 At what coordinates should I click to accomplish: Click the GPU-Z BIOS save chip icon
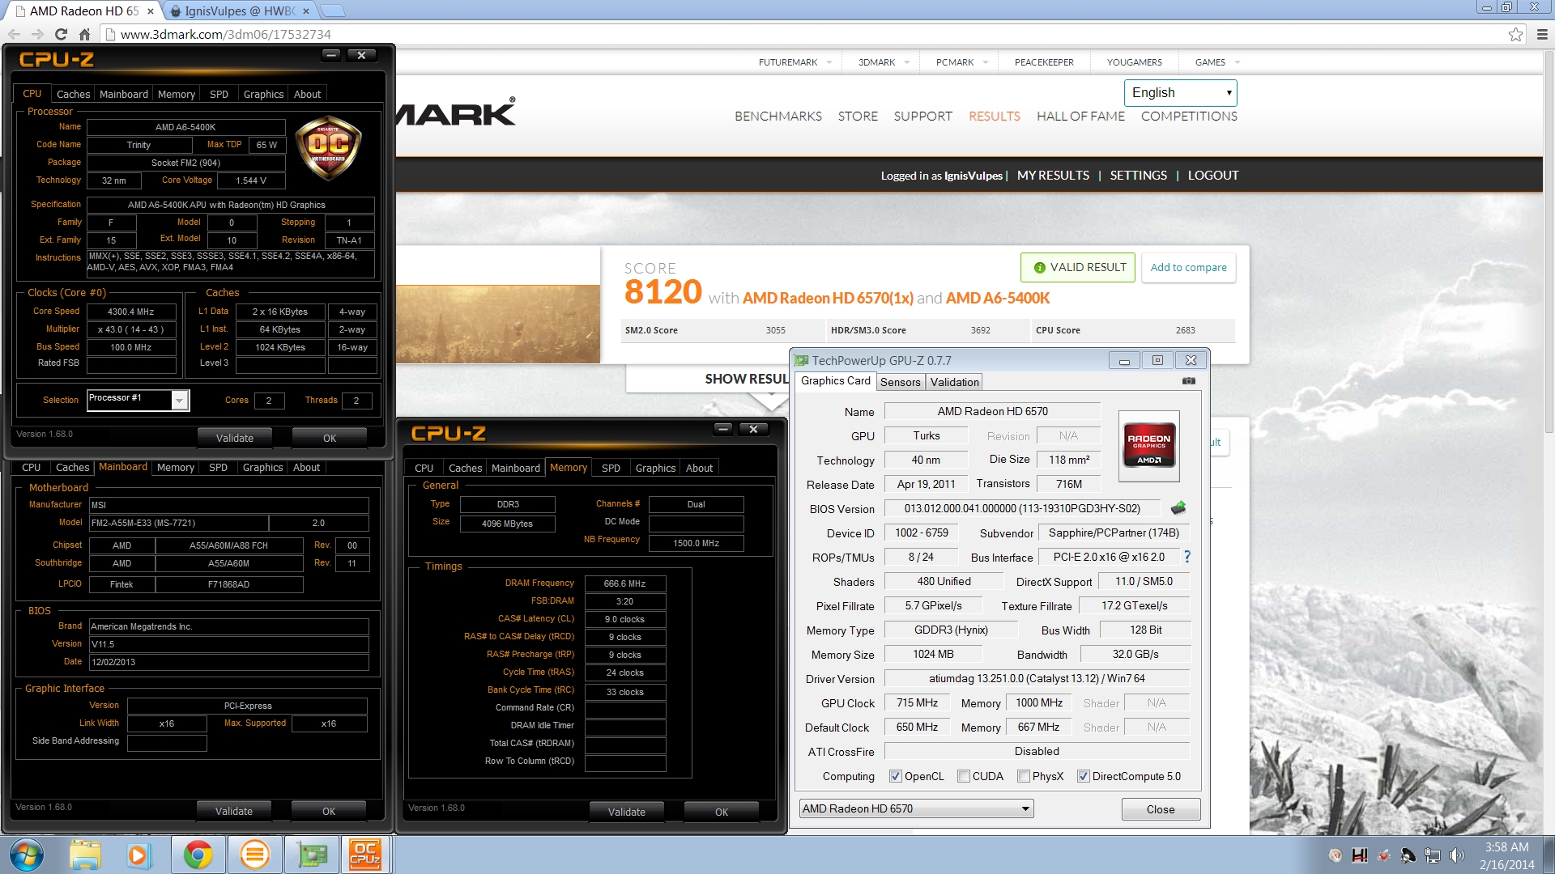(1178, 508)
